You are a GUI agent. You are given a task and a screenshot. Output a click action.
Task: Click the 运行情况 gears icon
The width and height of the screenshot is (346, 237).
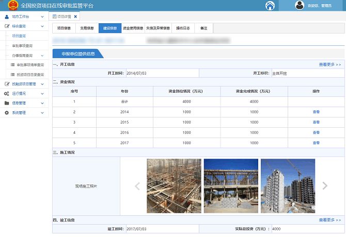[x=7, y=93]
